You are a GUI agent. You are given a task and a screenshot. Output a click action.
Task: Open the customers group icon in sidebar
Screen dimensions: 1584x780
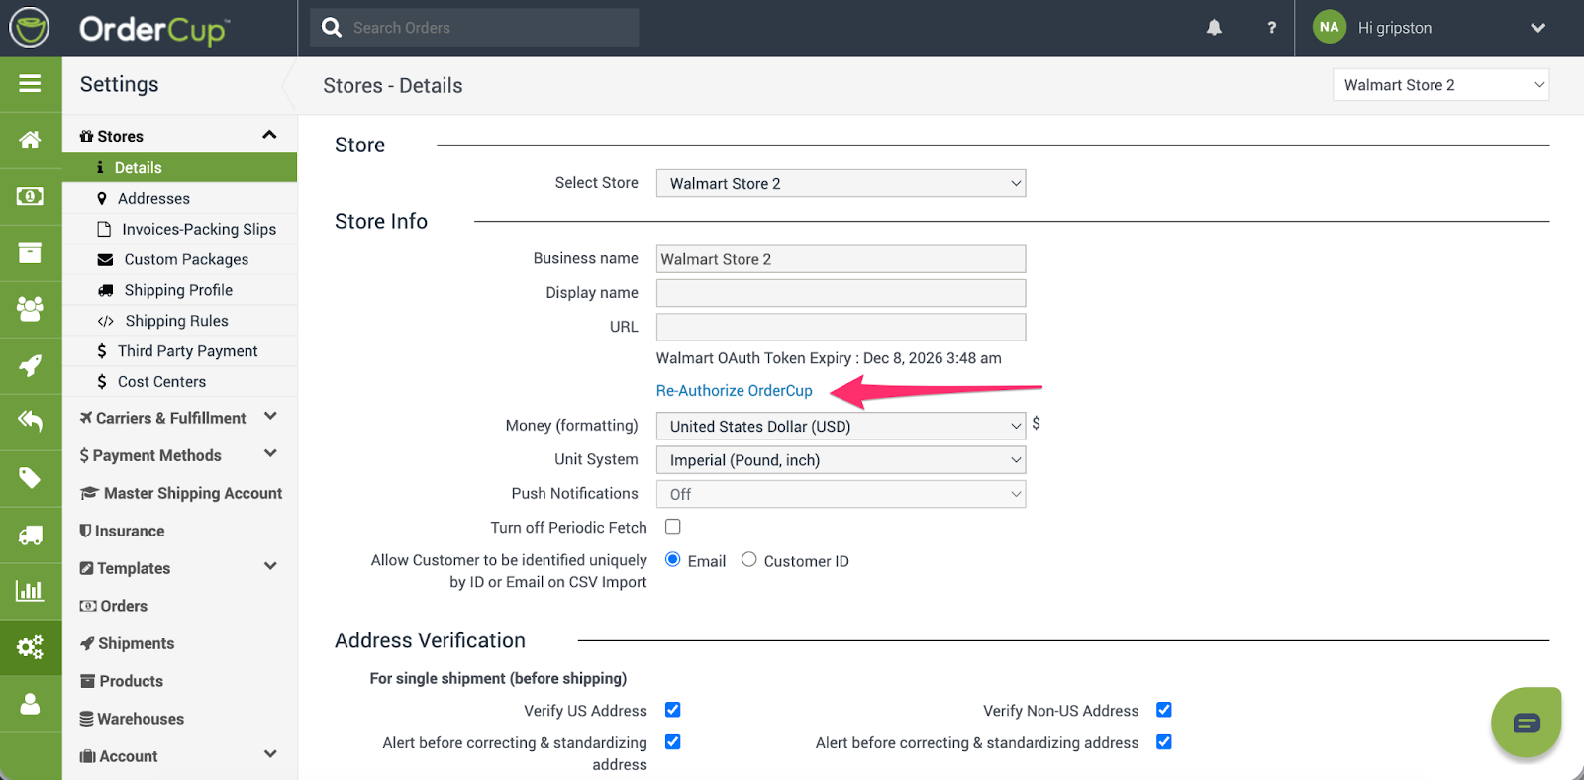pyautogui.click(x=30, y=309)
